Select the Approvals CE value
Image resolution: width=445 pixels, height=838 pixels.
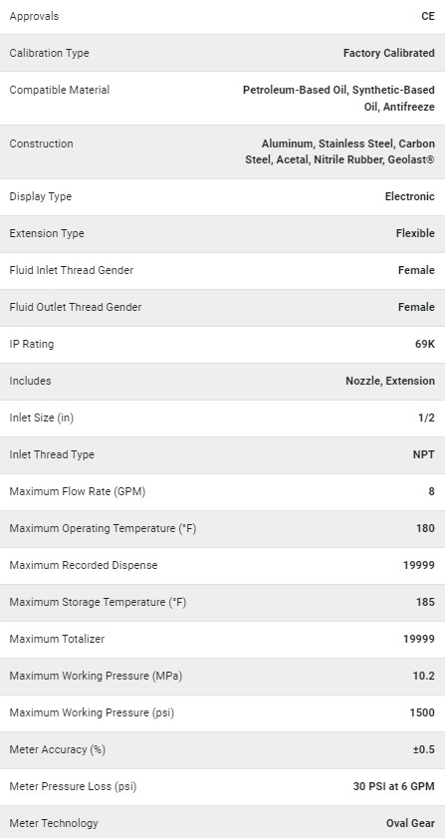coord(428,16)
